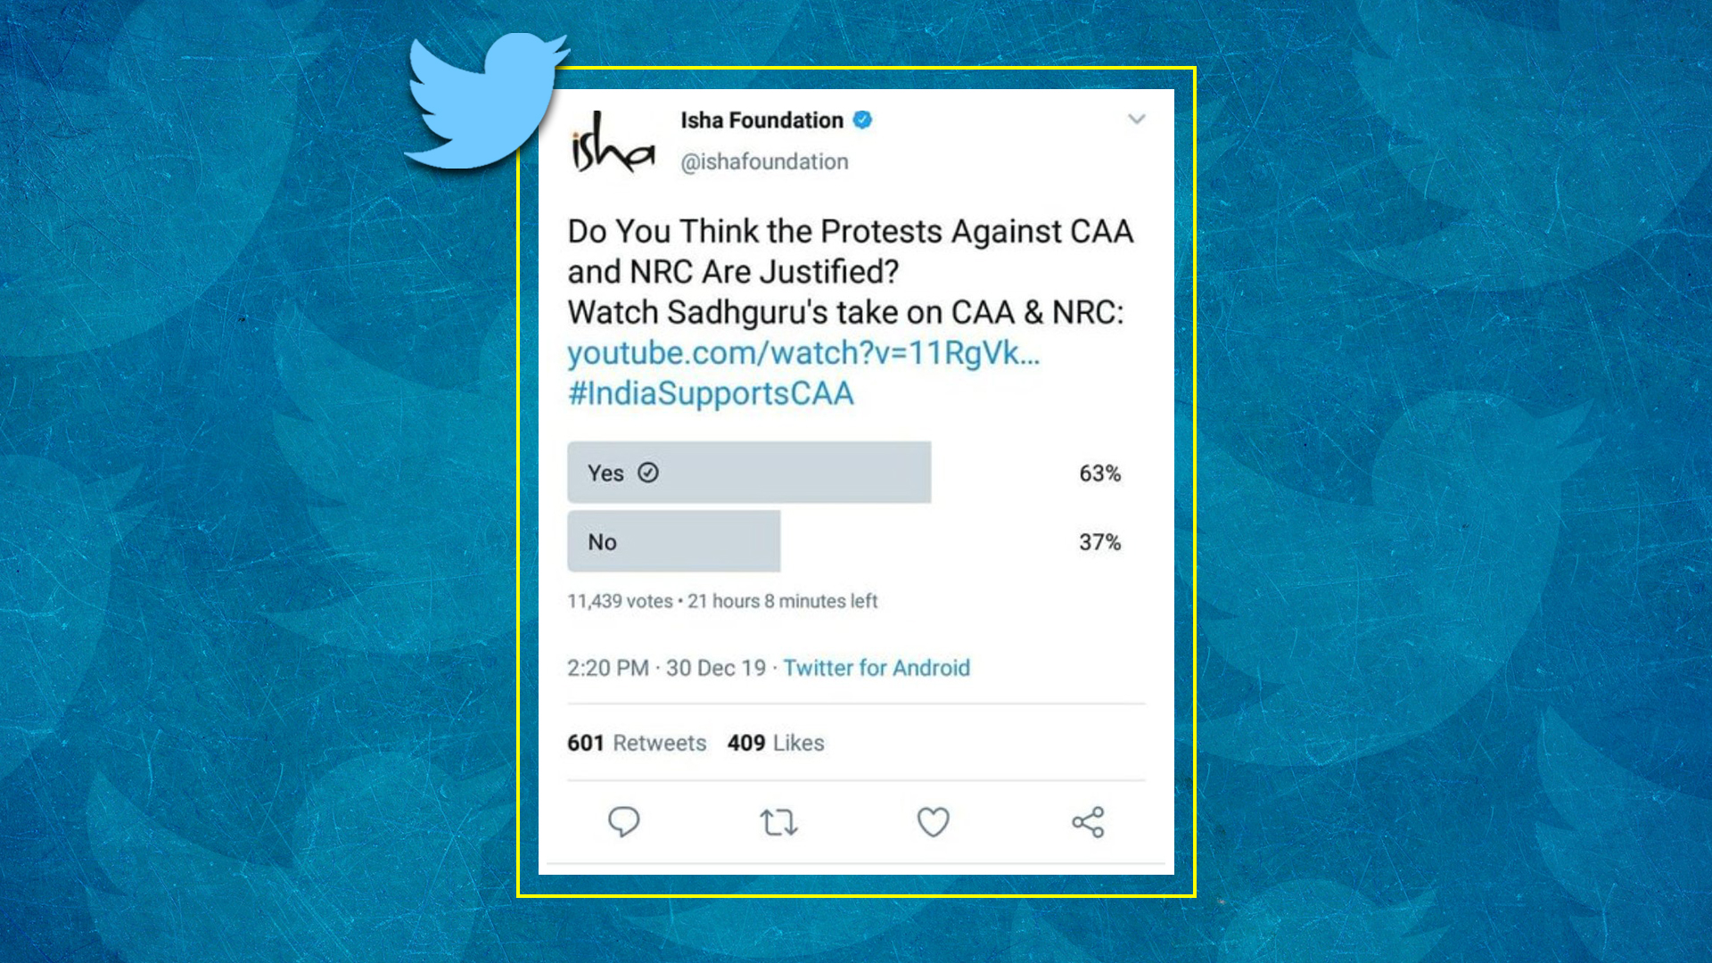Click the tweet timestamp 2:20 PM

point(608,668)
